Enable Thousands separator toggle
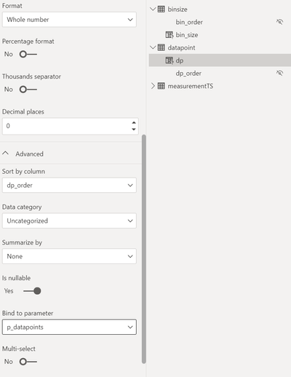The height and width of the screenshot is (377, 291). tap(28, 90)
